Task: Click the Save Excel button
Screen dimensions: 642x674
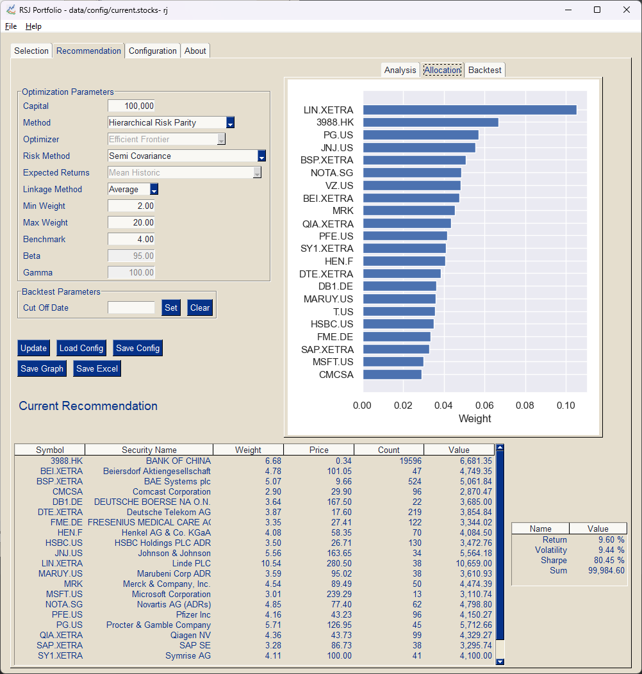Action: coord(97,368)
